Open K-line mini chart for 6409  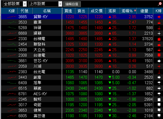tap(12, 83)
